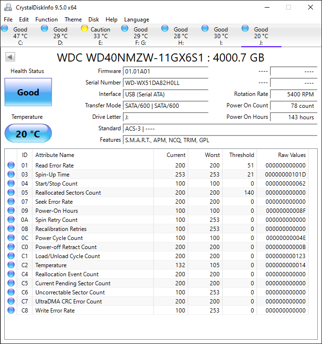This screenshot has height=344, width=322.
Task: Select the J: drive status orb
Action: click(x=245, y=28)
